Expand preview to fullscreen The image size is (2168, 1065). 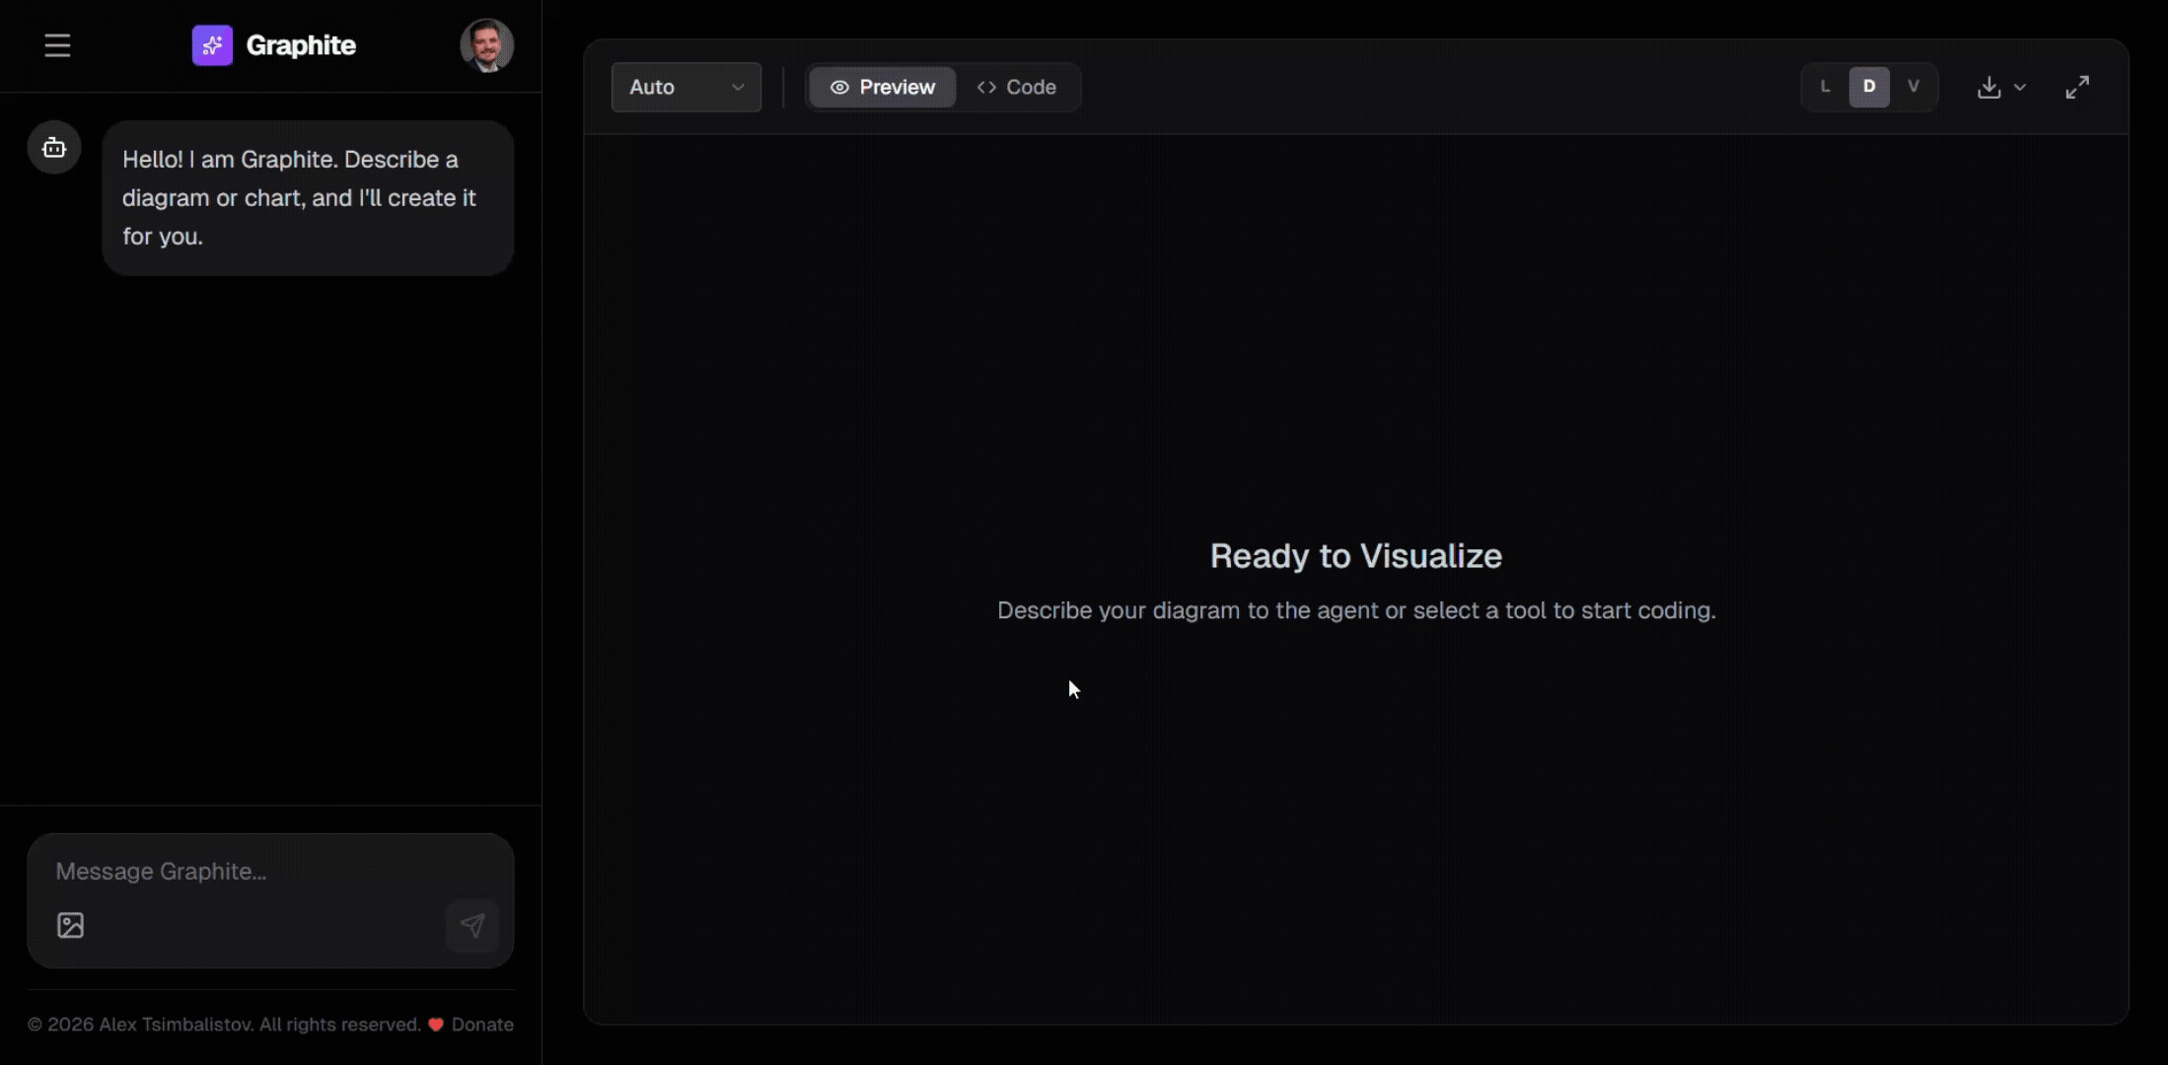tap(2077, 87)
